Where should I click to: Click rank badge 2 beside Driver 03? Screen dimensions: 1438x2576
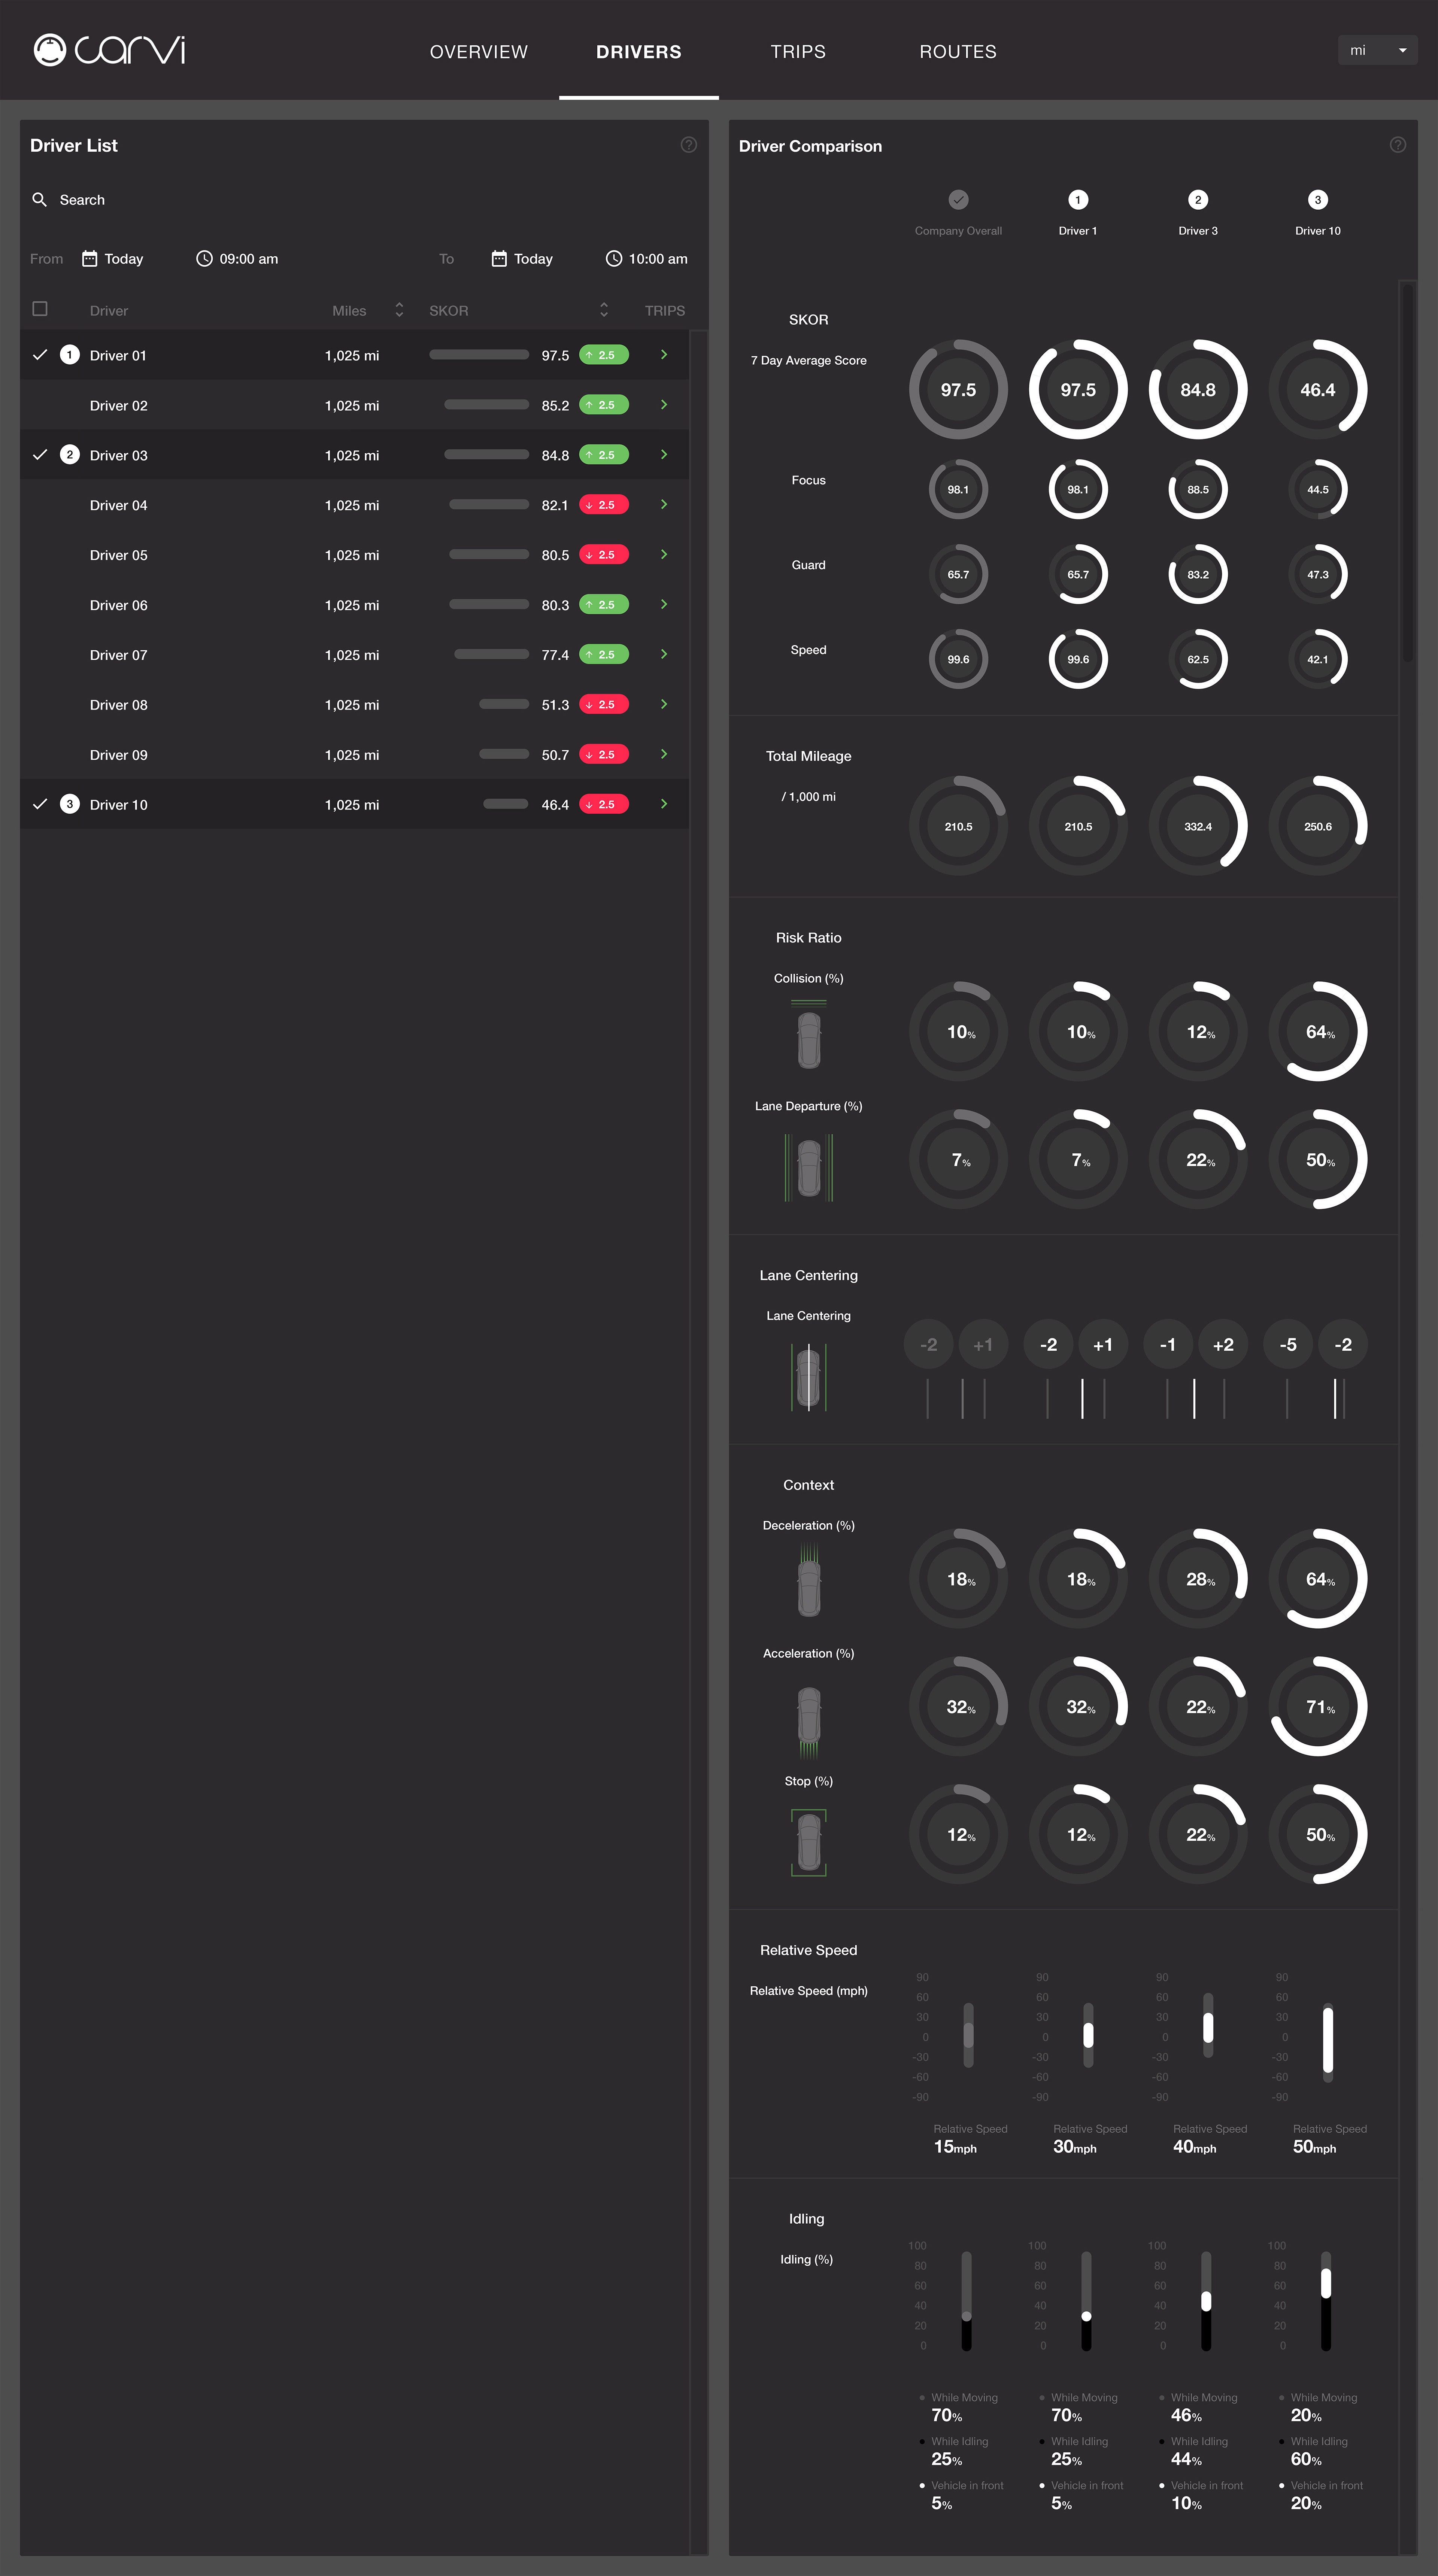tap(70, 455)
